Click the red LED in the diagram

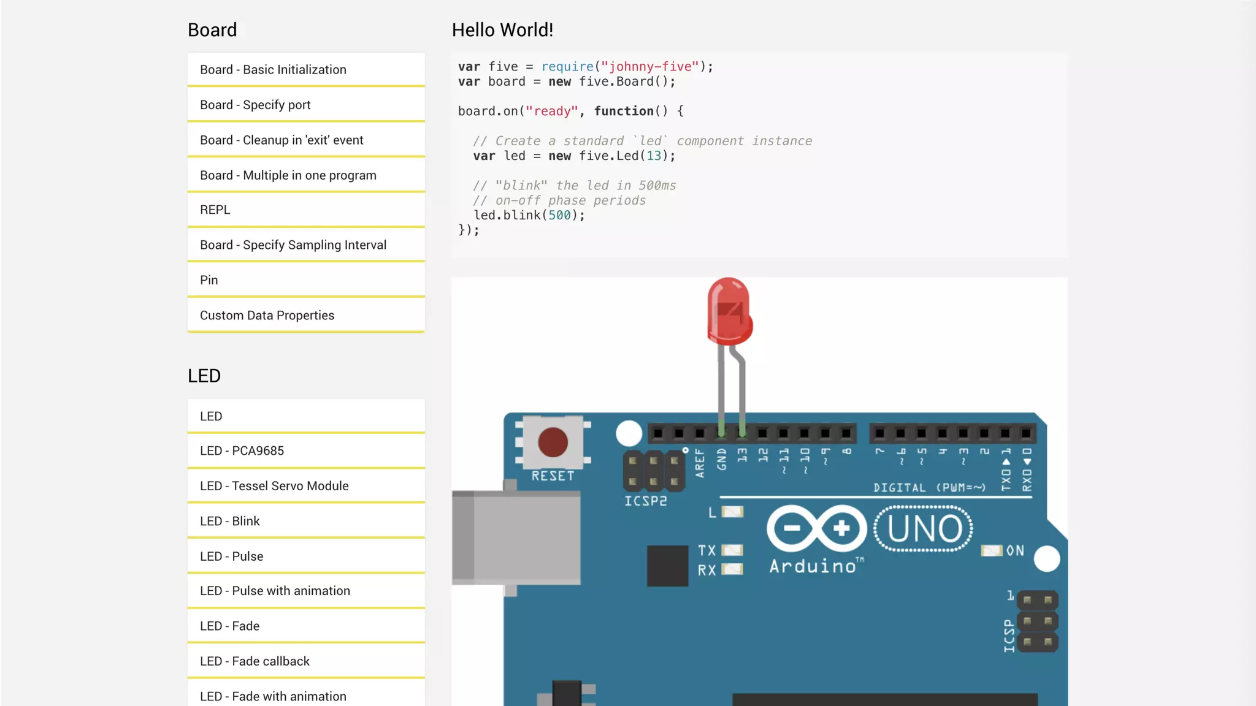click(x=729, y=311)
